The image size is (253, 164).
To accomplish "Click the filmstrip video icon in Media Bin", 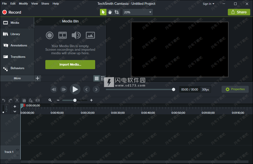I will [62, 35].
